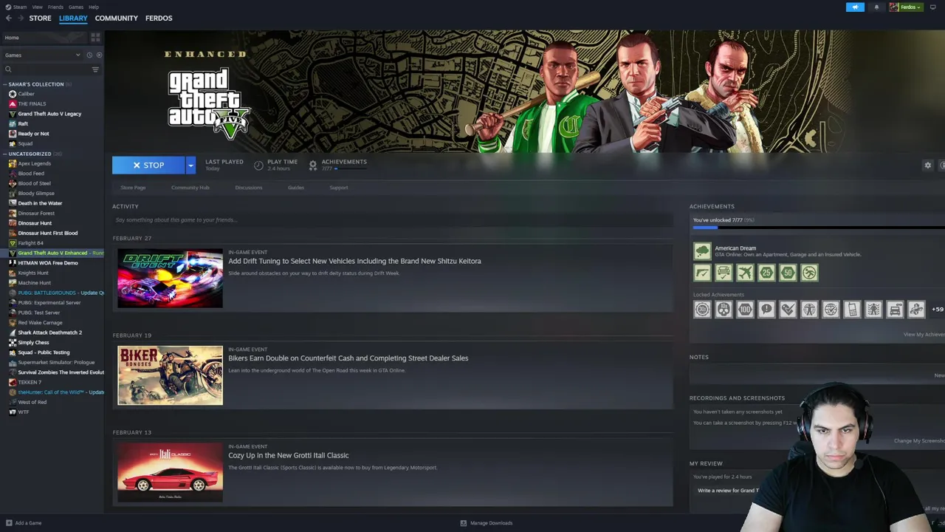Select the car checkmark unlocked achievement
This screenshot has height=532, width=945.
pyautogui.click(x=724, y=273)
